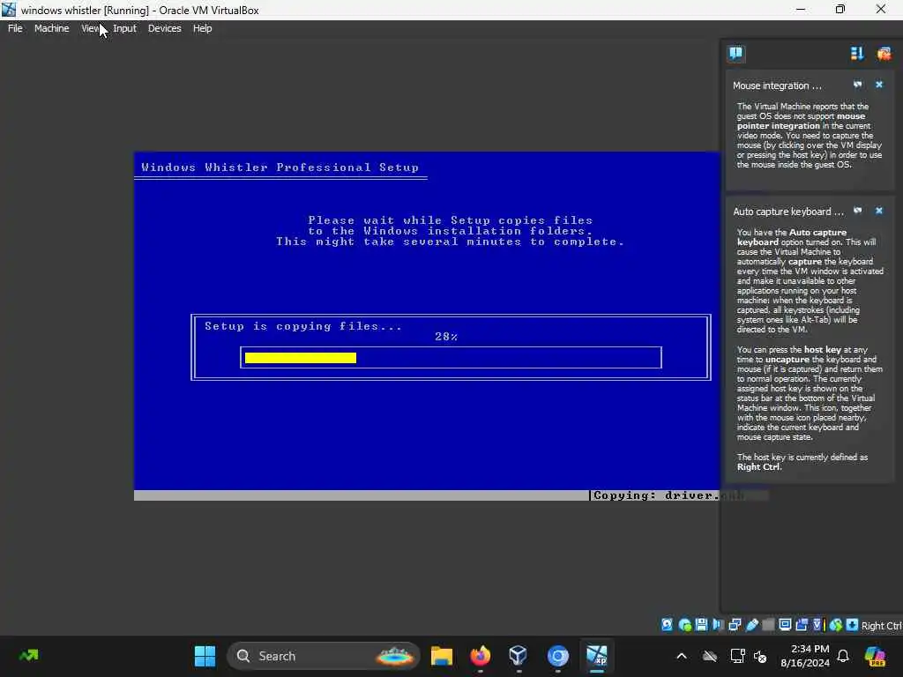This screenshot has width=903, height=677.
Task: Click the keyboard capture status icon
Action: [853, 625]
